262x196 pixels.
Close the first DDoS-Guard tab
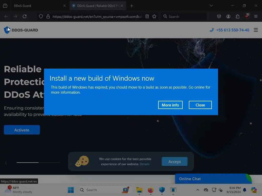coord(64,6)
